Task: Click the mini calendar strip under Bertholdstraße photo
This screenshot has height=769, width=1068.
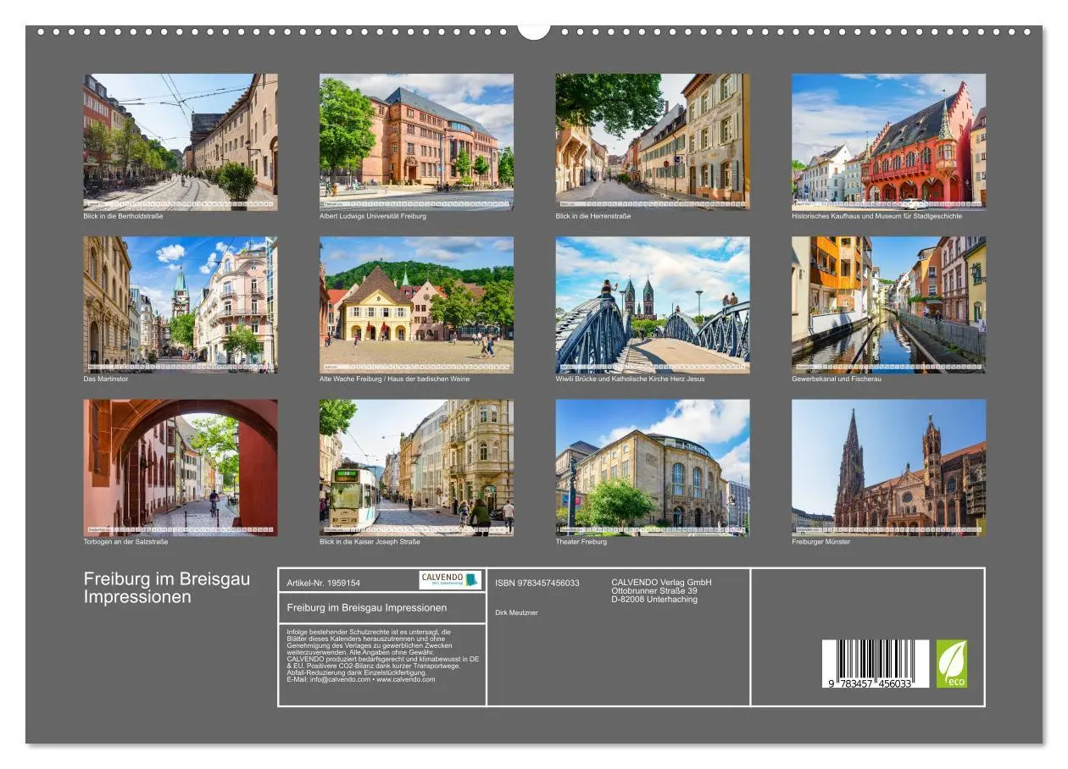Action: (180, 202)
